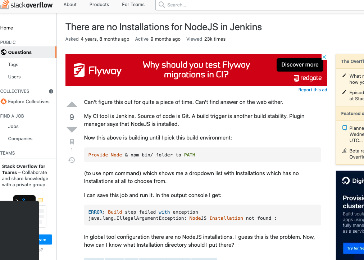This screenshot has width=364, height=260.
Task: Open Tags in left sidebar
Action: 13,64
